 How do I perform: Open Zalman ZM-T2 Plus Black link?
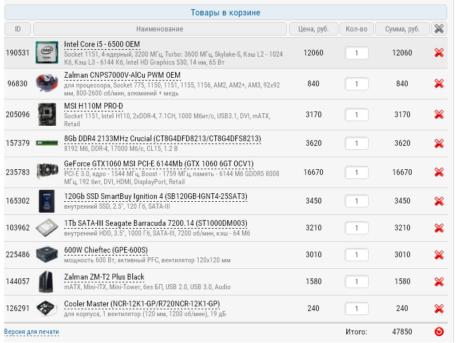(x=104, y=277)
